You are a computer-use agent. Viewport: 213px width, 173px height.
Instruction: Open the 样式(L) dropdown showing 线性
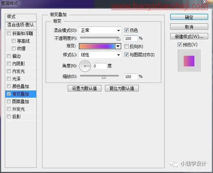tap(100, 55)
